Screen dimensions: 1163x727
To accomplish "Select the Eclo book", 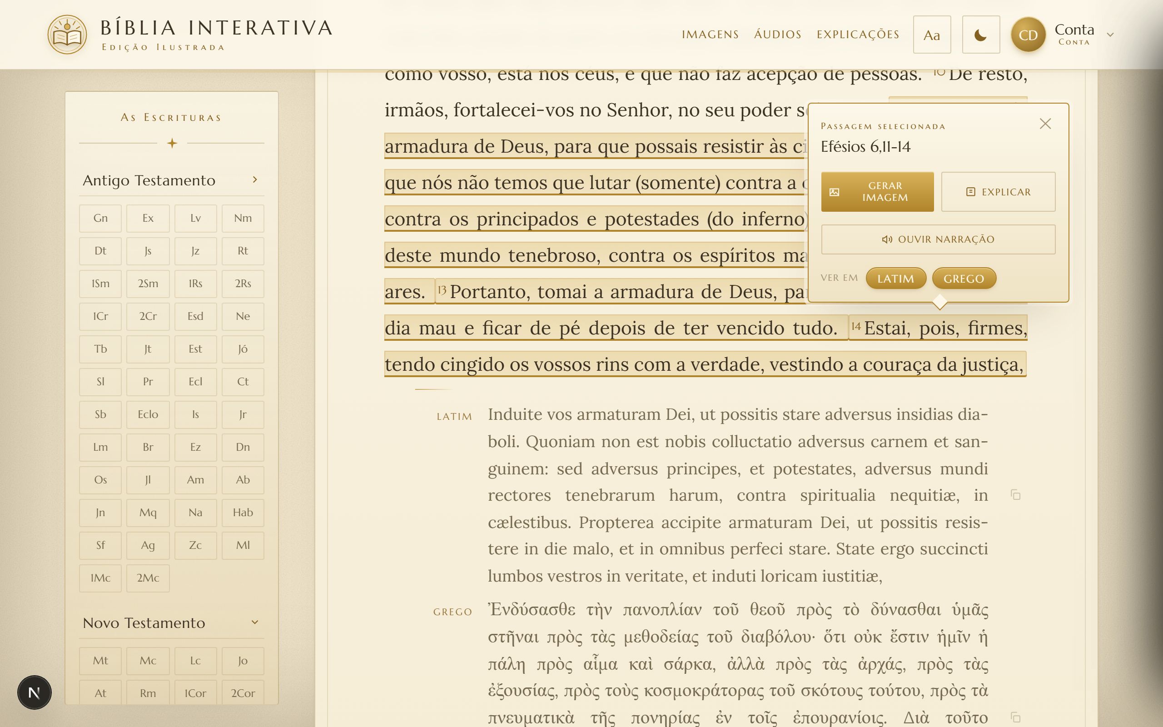I will pyautogui.click(x=148, y=414).
